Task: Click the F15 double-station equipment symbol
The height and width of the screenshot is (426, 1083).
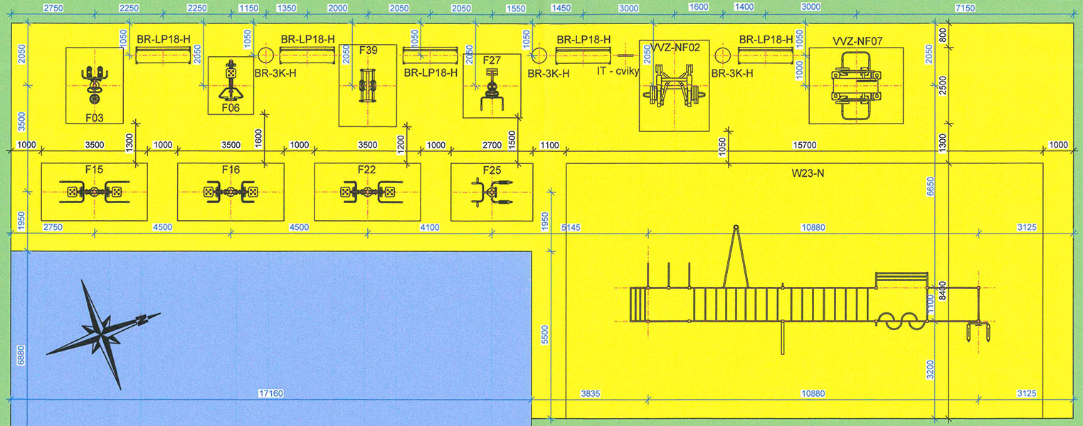Action: pos(94,192)
